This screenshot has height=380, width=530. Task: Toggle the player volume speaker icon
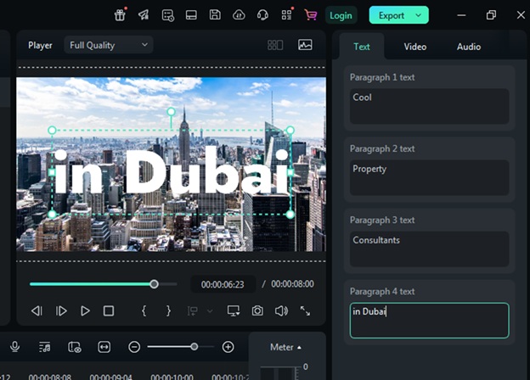pyautogui.click(x=281, y=311)
